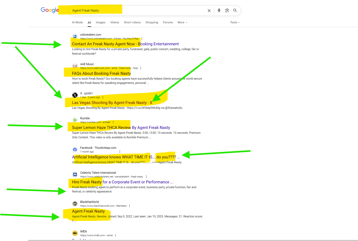The image size is (358, 241).
Task: Click the X favicon for cjroth1 result
Action: tap(75, 95)
